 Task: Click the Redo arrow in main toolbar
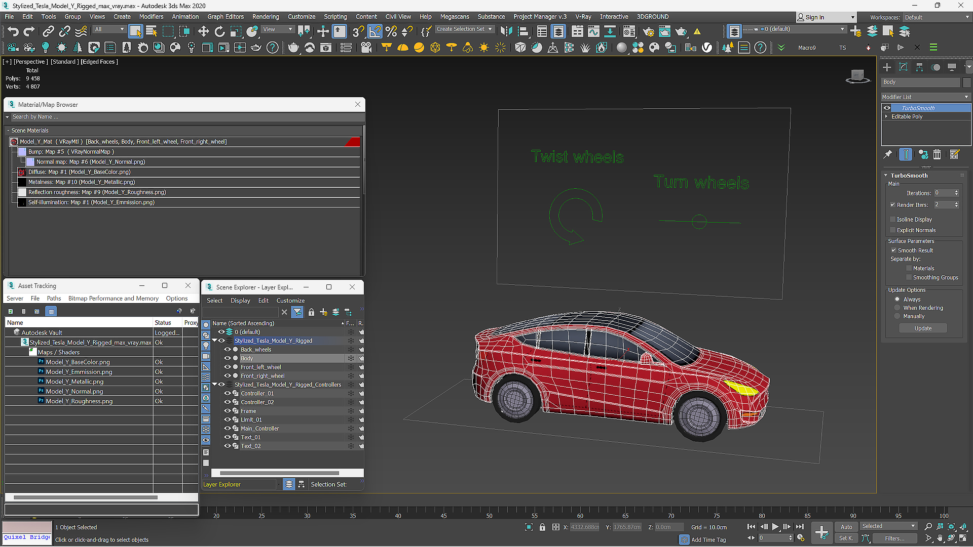[x=29, y=31]
